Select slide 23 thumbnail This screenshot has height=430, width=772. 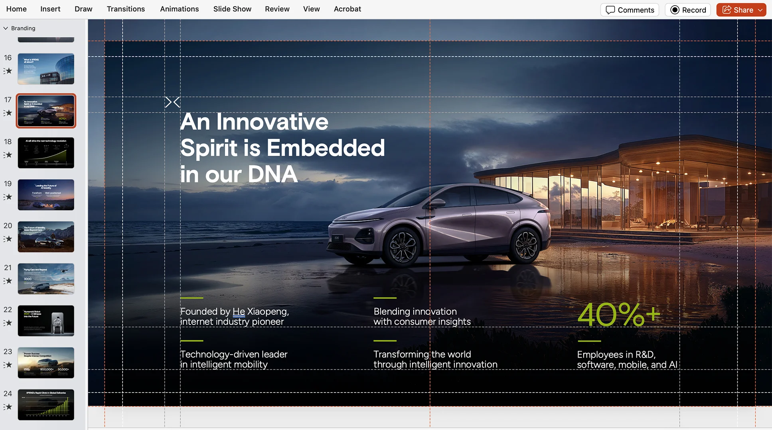click(x=46, y=363)
